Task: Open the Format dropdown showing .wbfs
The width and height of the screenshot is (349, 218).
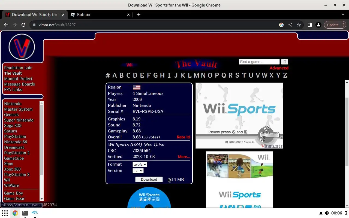Action: point(140,164)
